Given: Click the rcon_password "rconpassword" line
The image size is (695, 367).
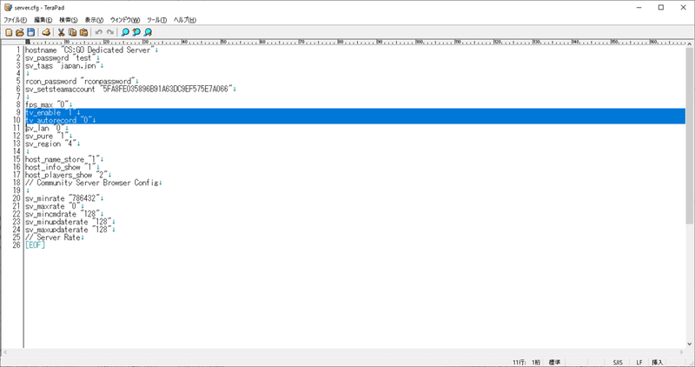Looking at the screenshot, I should [x=81, y=81].
